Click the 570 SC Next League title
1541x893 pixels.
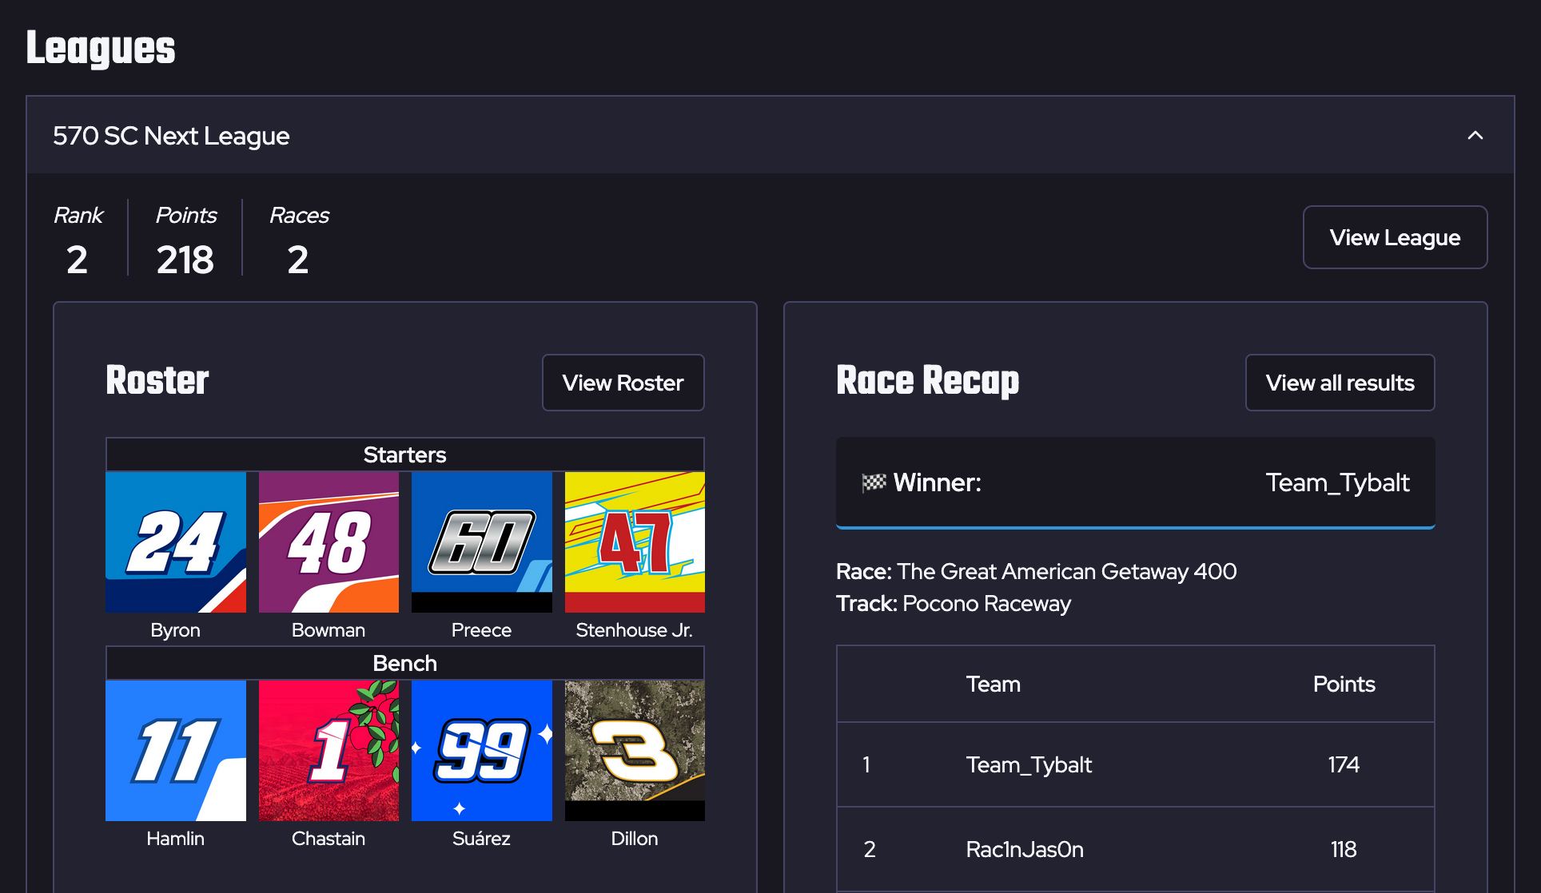pos(171,136)
